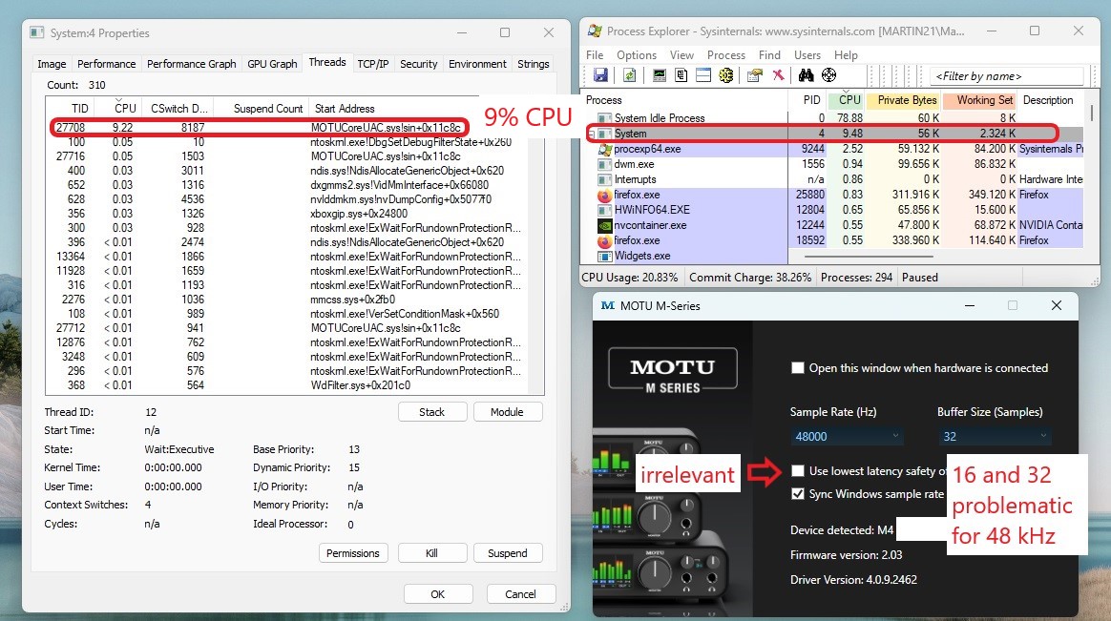Select thread 2276 mmcss.sys row

tap(289, 300)
